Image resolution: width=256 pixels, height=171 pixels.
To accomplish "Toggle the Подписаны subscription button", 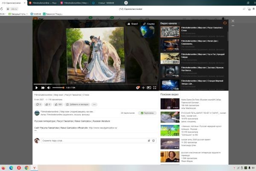I will point(147,113).
